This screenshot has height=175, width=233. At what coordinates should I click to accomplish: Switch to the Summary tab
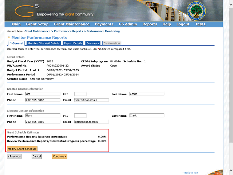(93, 43)
